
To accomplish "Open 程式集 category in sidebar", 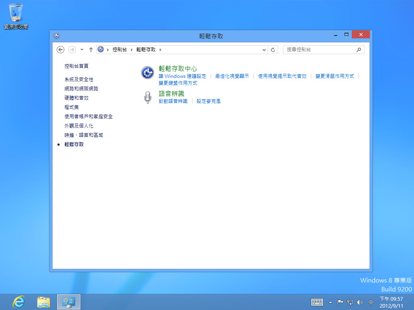I will click(x=72, y=107).
